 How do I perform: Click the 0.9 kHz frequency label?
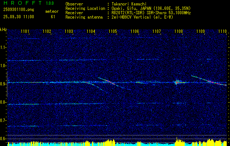pyautogui.click(x=3, y=84)
